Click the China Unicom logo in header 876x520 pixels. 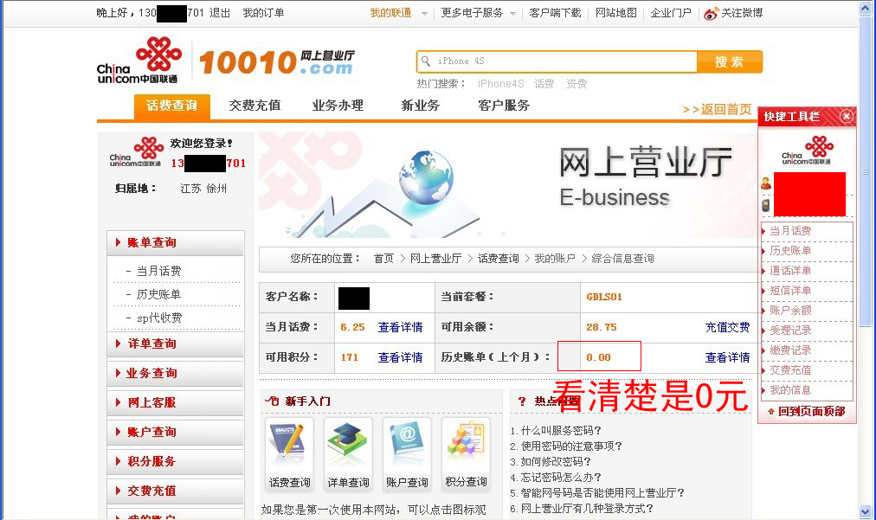pos(139,61)
